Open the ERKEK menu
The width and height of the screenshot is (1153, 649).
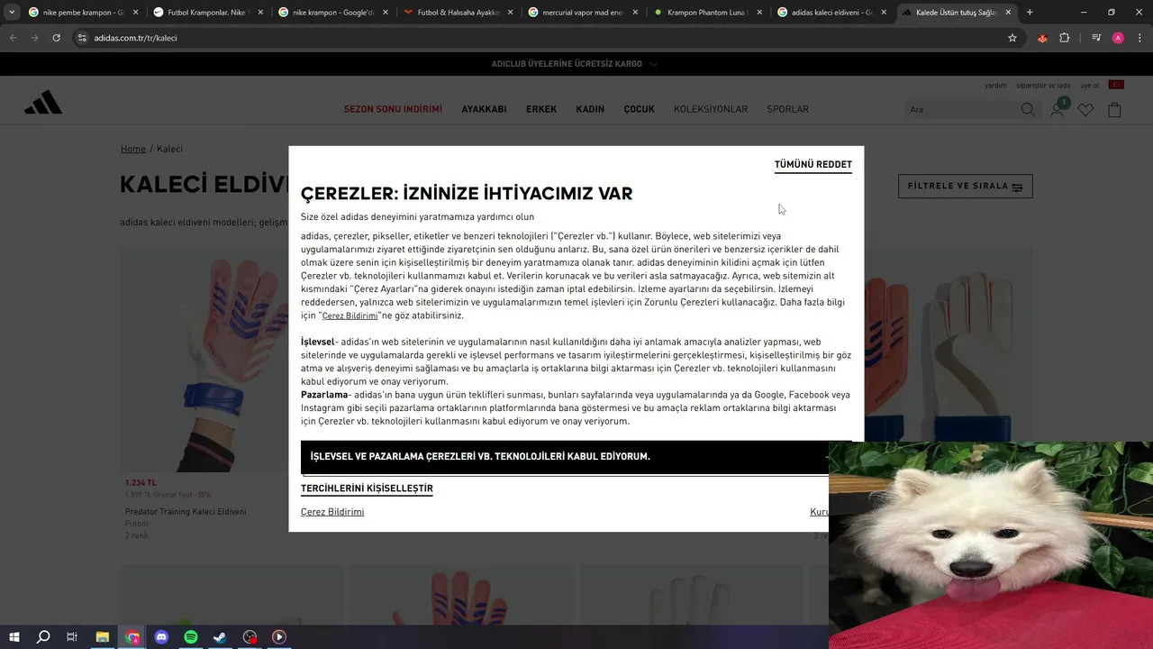541,109
